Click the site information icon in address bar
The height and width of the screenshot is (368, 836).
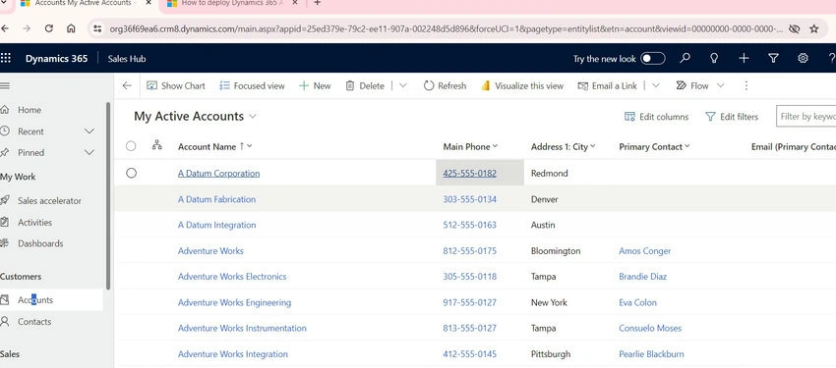pos(97,28)
